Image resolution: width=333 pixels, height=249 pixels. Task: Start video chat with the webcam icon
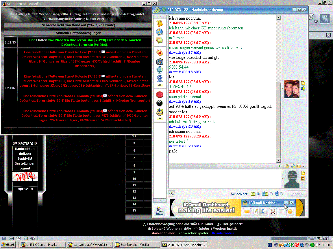160,79
